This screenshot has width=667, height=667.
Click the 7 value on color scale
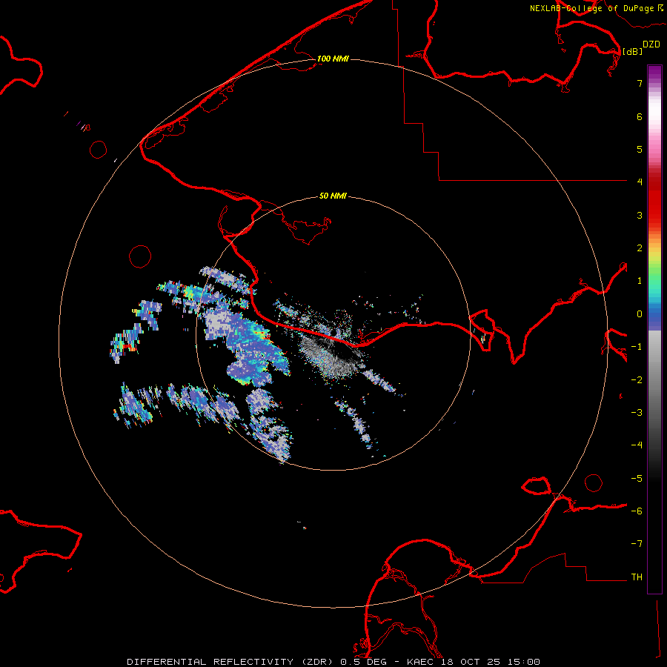pos(640,83)
